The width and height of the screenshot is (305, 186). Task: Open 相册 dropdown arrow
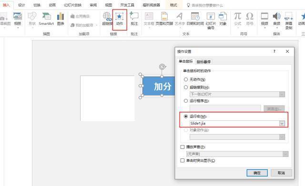[x=18, y=28]
